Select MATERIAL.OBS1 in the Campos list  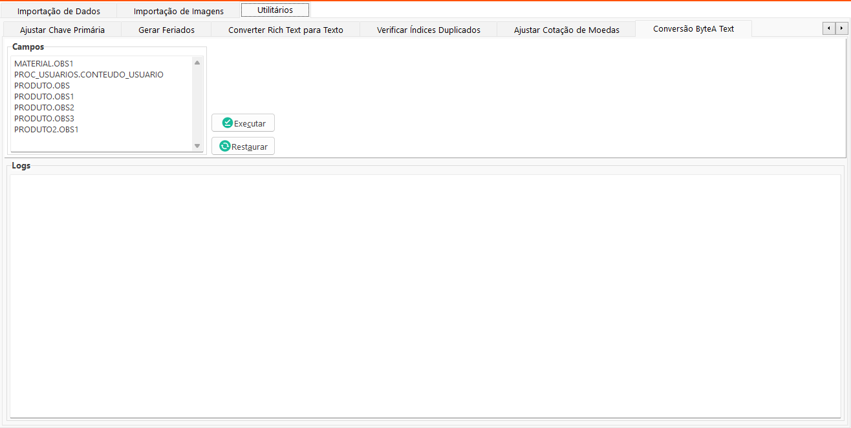point(44,64)
